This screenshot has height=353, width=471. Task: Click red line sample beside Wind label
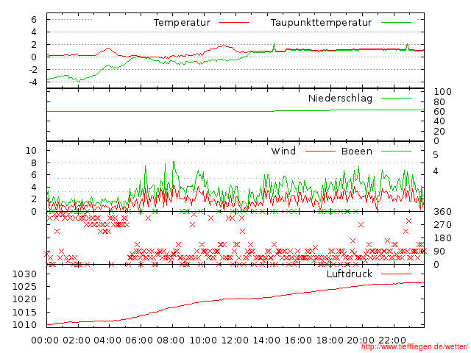click(x=320, y=151)
